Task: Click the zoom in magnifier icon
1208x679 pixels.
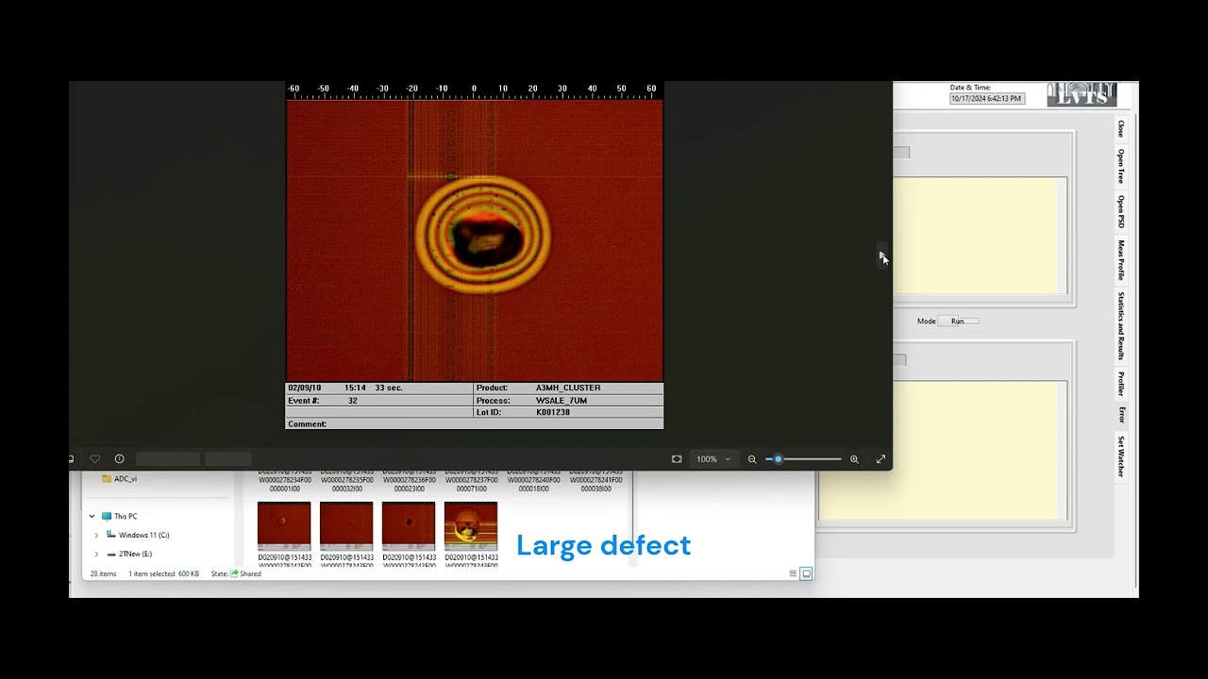Action: tap(854, 459)
